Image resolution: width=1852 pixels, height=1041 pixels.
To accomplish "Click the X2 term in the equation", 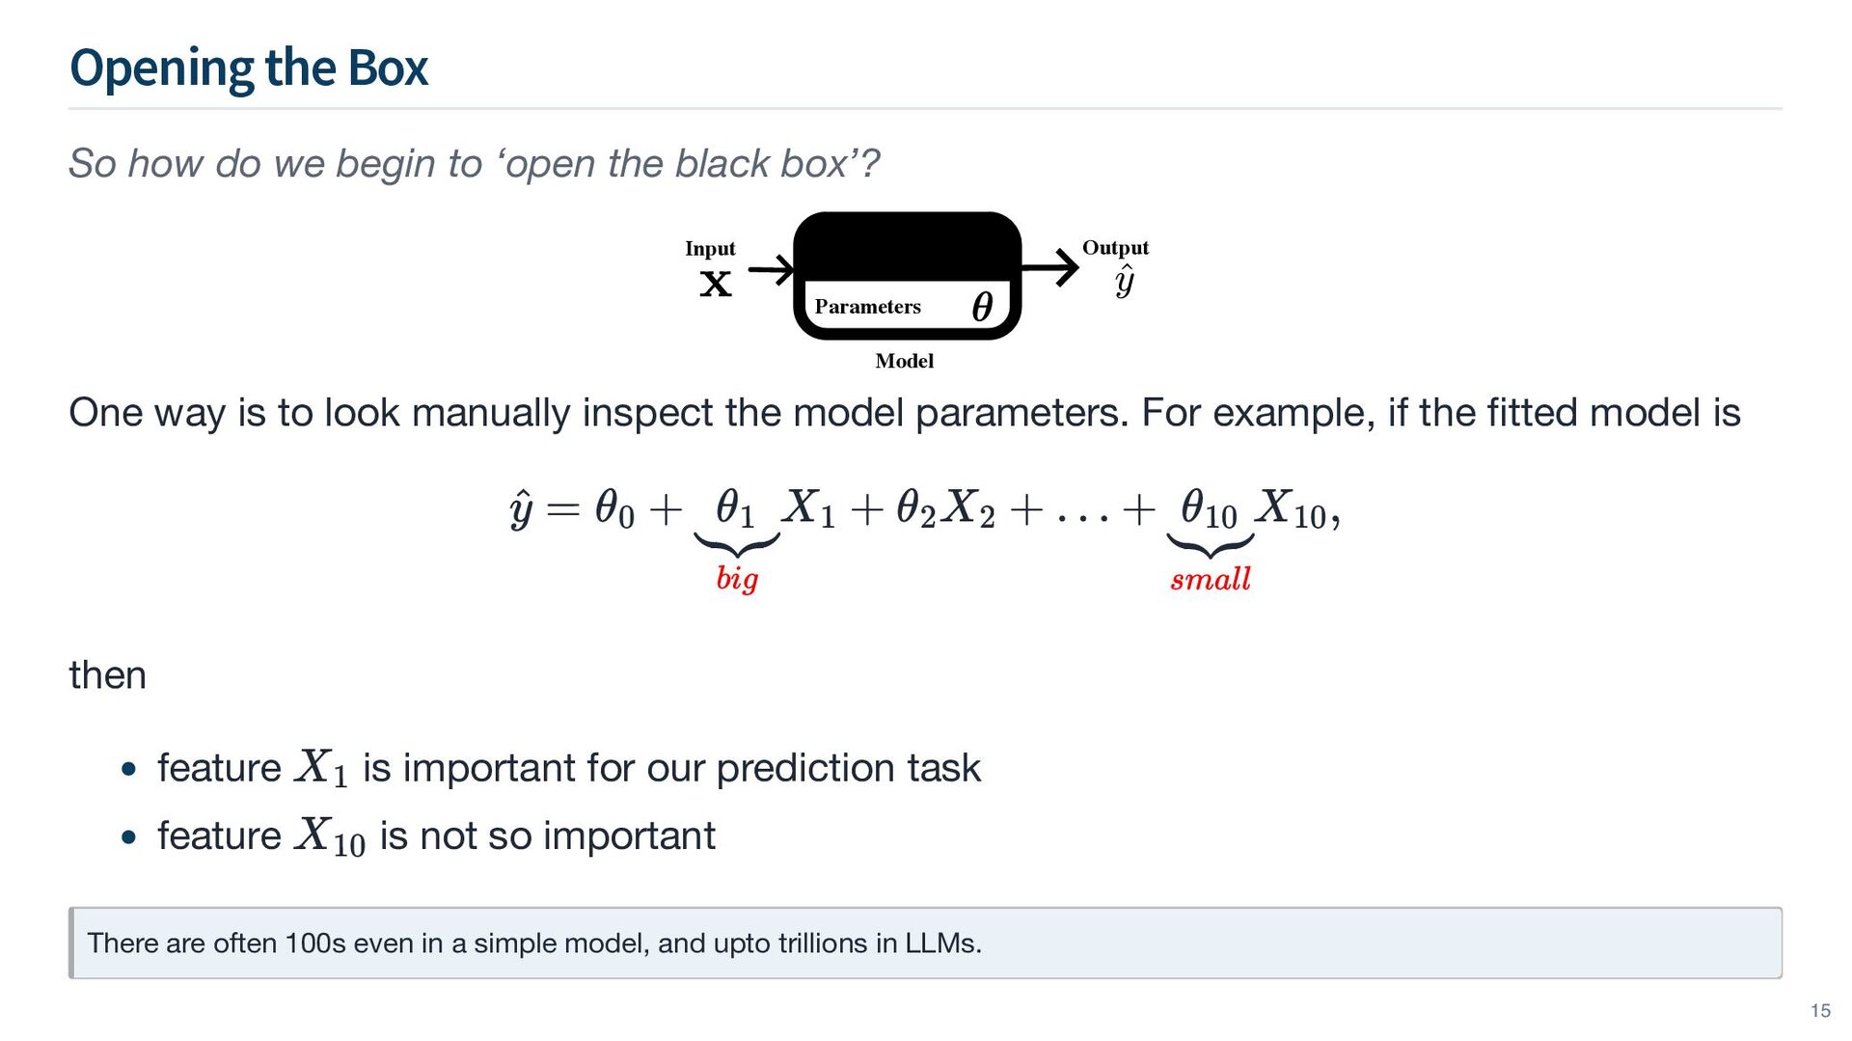I will point(967,508).
